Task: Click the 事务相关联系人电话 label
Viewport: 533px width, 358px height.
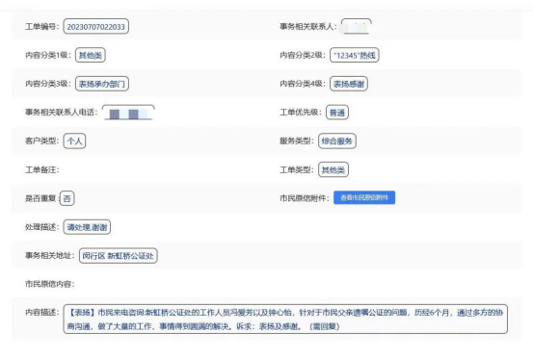Action: 62,112
